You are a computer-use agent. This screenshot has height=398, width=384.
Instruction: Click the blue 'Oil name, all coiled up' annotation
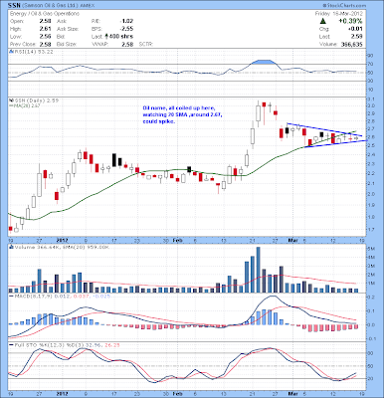click(182, 114)
